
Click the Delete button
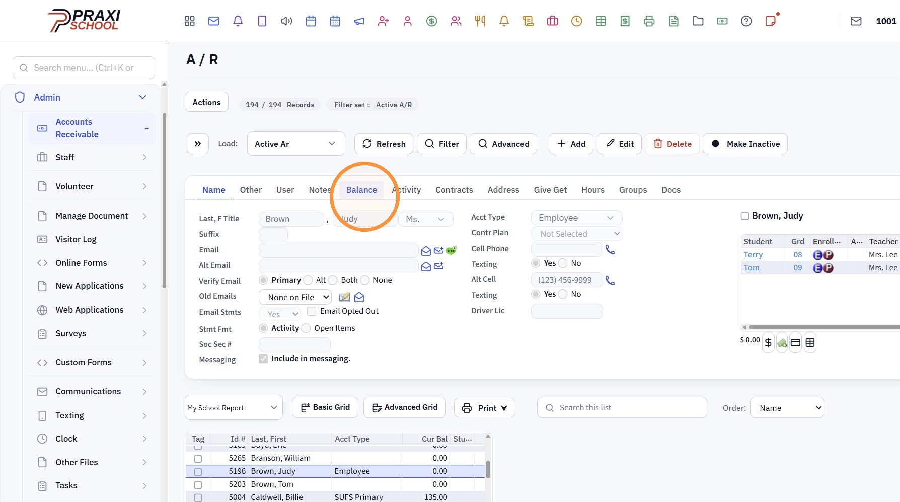672,144
